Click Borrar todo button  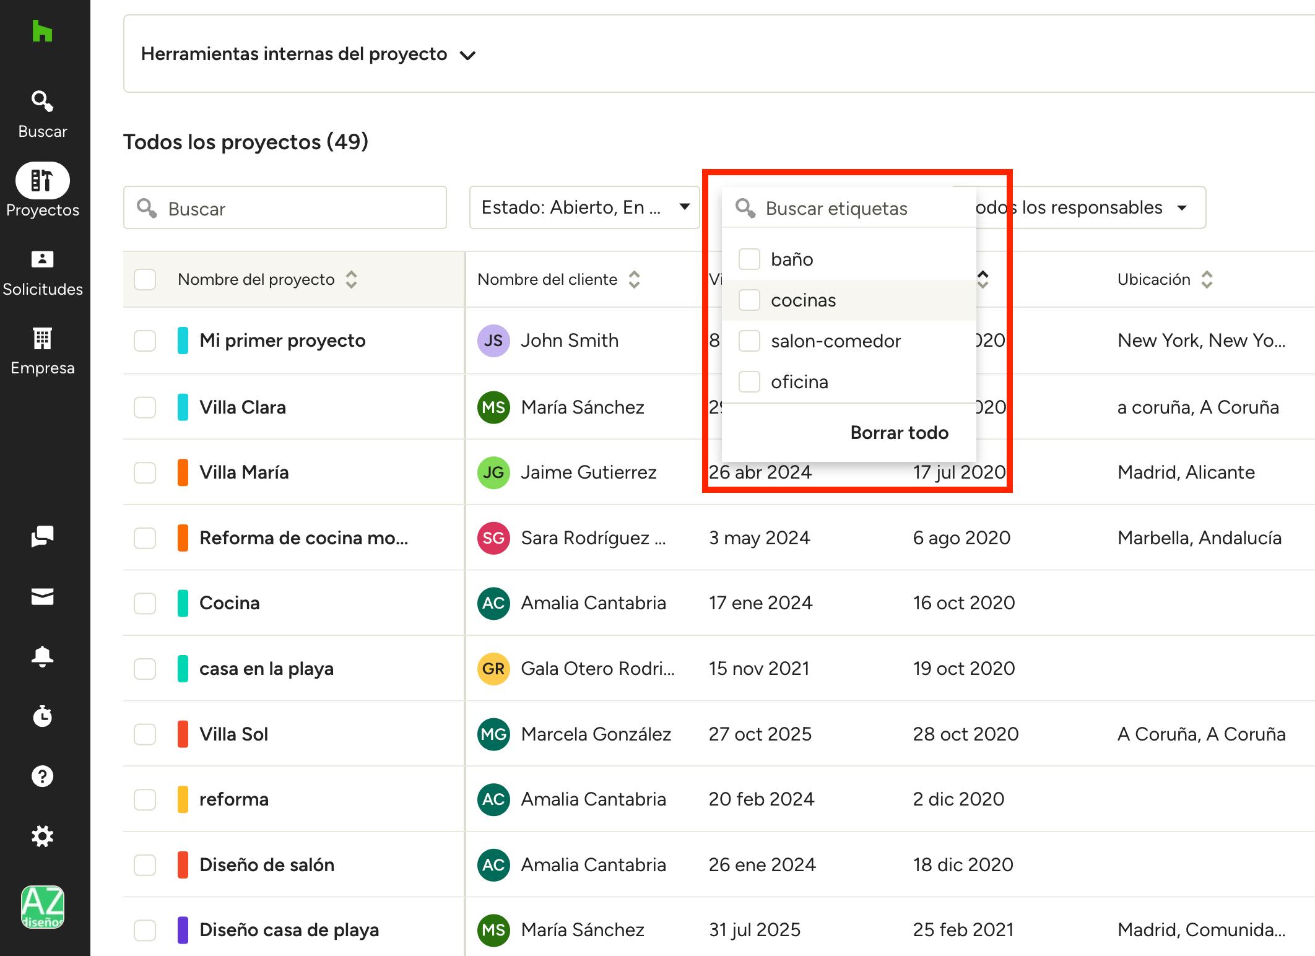pos(899,432)
